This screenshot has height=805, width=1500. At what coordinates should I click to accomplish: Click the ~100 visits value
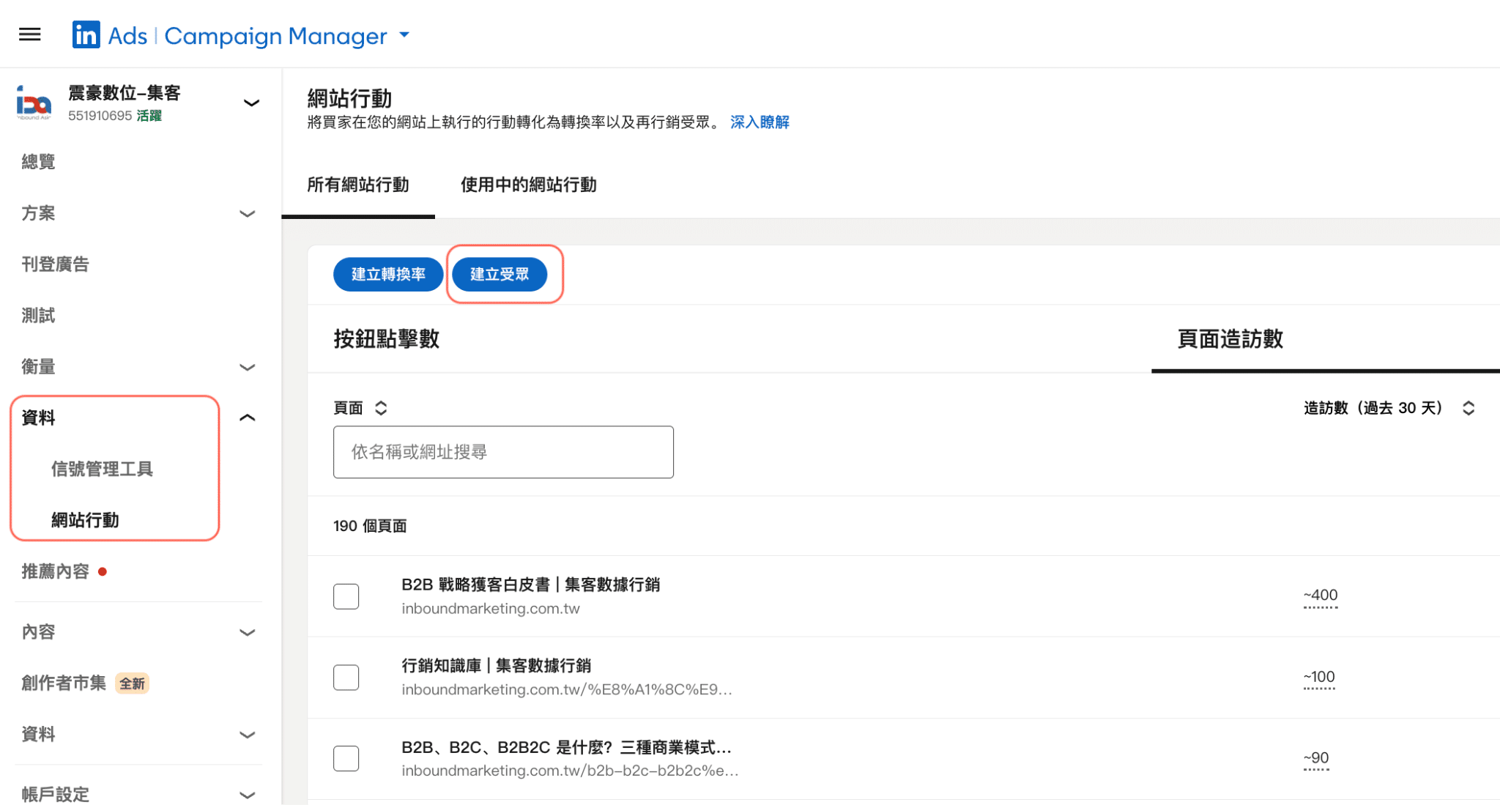coord(1319,677)
